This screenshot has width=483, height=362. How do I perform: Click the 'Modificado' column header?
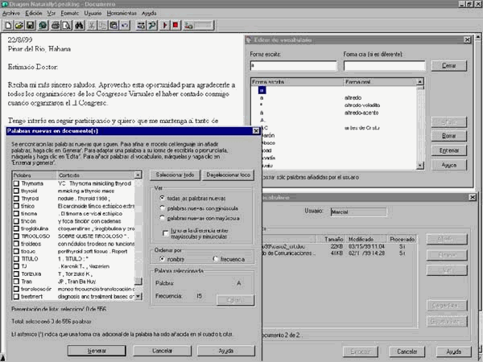click(x=366, y=239)
